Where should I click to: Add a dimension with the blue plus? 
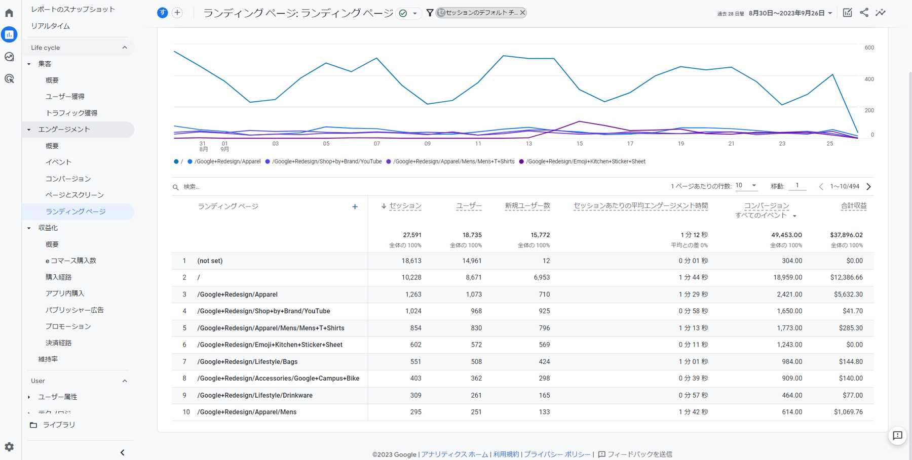pos(355,206)
